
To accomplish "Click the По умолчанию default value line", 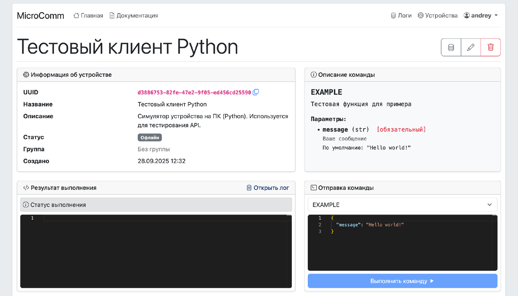I will (366, 148).
